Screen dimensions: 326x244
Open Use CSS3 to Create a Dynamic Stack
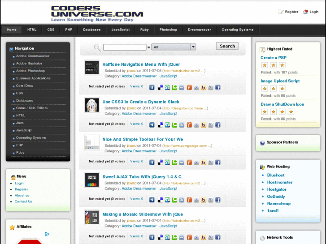tap(141, 102)
